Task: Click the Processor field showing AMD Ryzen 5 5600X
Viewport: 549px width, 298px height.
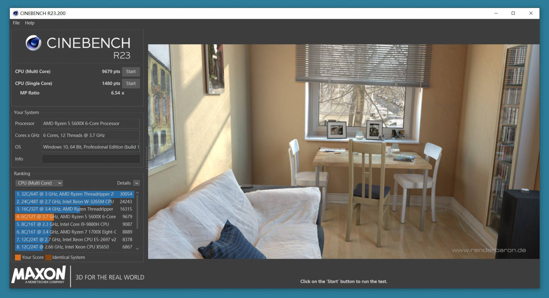Action: pyautogui.click(x=91, y=123)
